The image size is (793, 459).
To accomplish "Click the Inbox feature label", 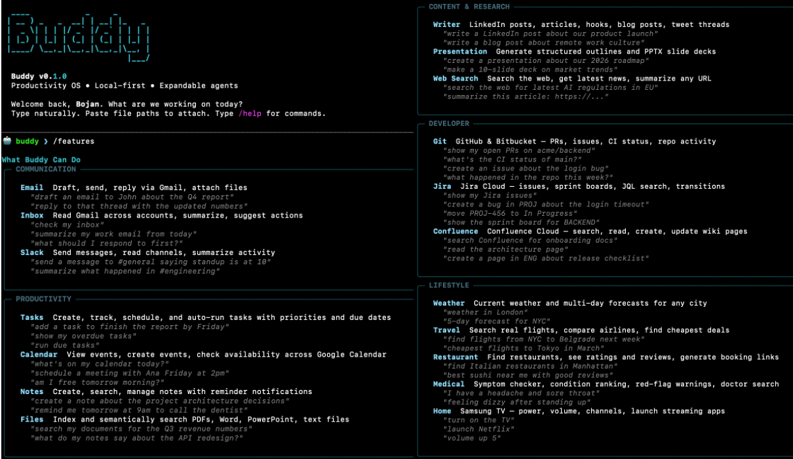I will point(32,215).
